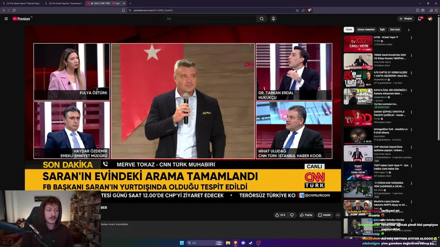Open more actions ellipsis under video
Viewport: 440px width, 247px height.
coord(338,215)
